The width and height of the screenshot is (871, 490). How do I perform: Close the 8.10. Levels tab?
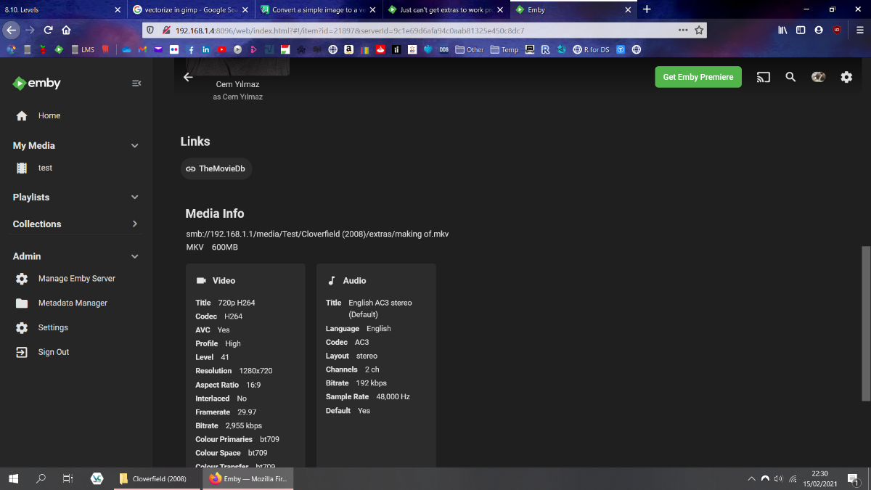[118, 10]
